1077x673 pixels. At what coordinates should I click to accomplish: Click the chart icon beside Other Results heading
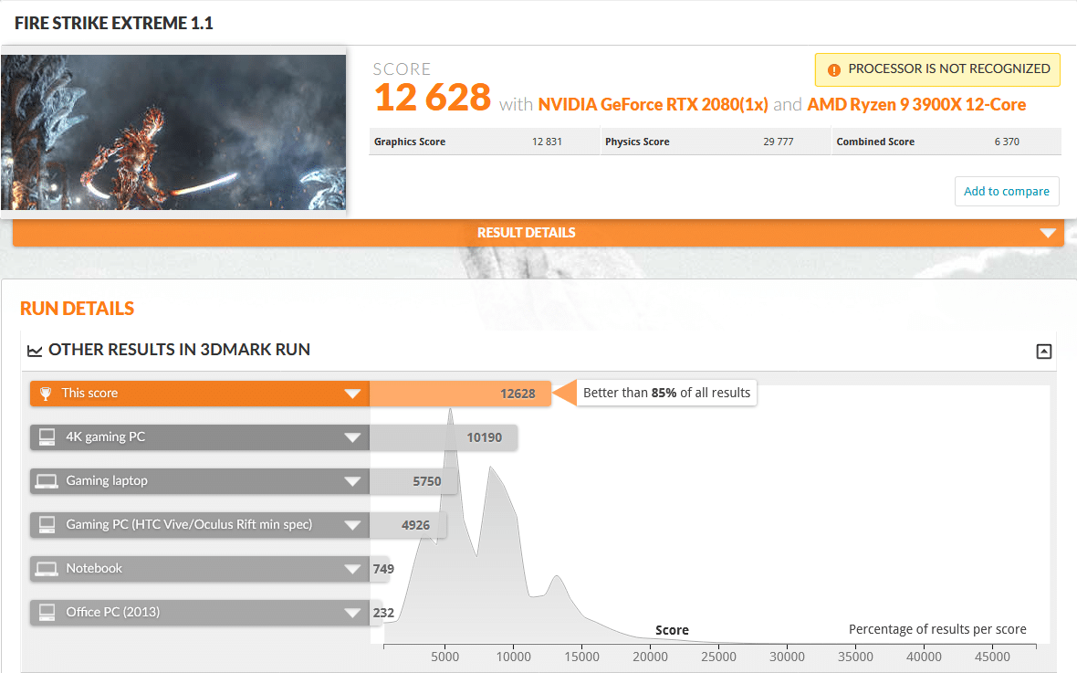pyautogui.click(x=35, y=350)
